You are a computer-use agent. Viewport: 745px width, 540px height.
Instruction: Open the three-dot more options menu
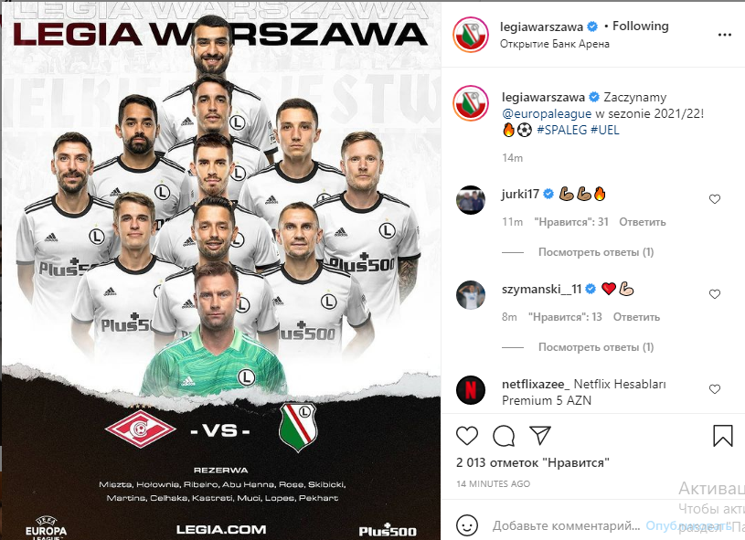(725, 35)
